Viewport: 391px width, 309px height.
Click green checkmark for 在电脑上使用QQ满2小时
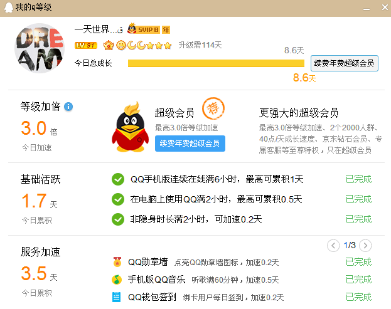tap(118, 199)
